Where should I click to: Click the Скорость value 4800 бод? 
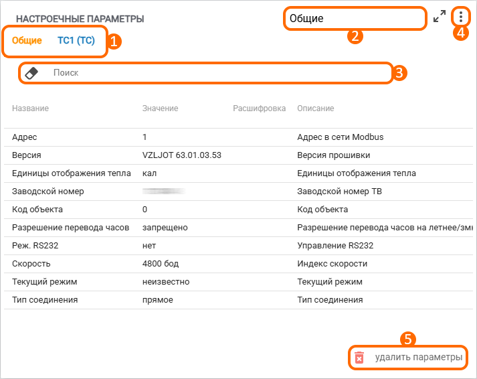pos(162,264)
